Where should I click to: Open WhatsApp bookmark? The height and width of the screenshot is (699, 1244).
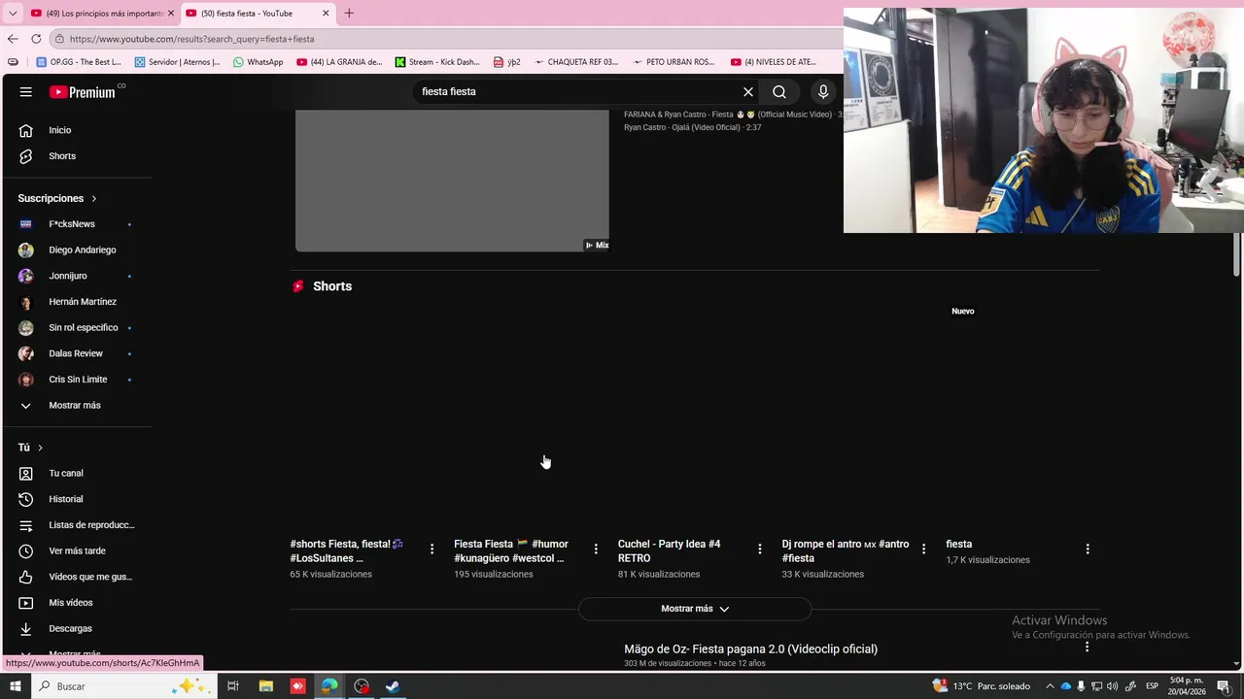tap(258, 62)
